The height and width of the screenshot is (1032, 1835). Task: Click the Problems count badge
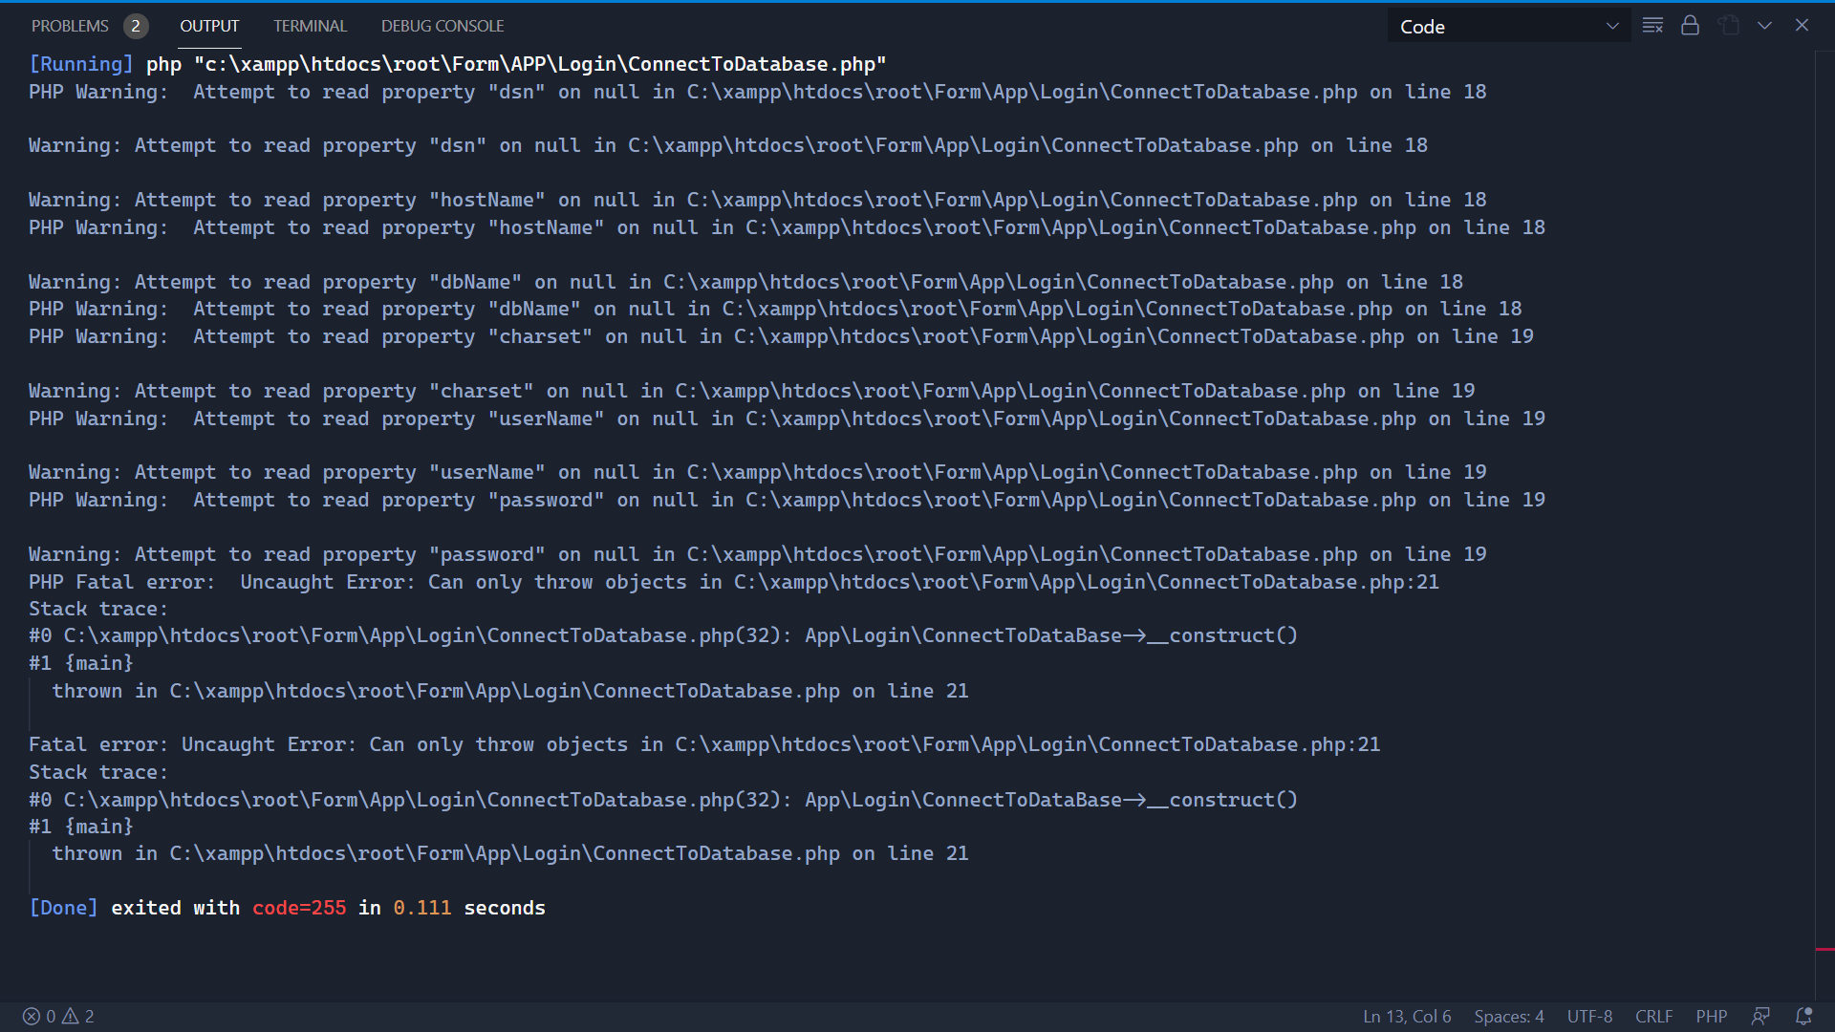click(136, 26)
